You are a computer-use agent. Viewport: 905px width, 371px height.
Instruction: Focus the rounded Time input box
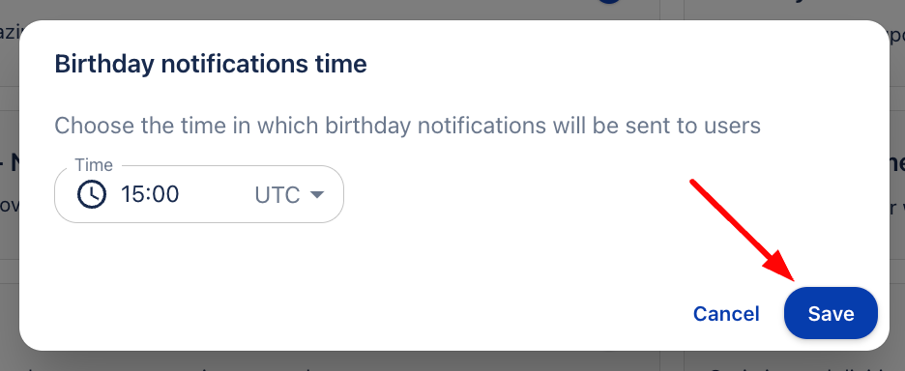pos(199,194)
